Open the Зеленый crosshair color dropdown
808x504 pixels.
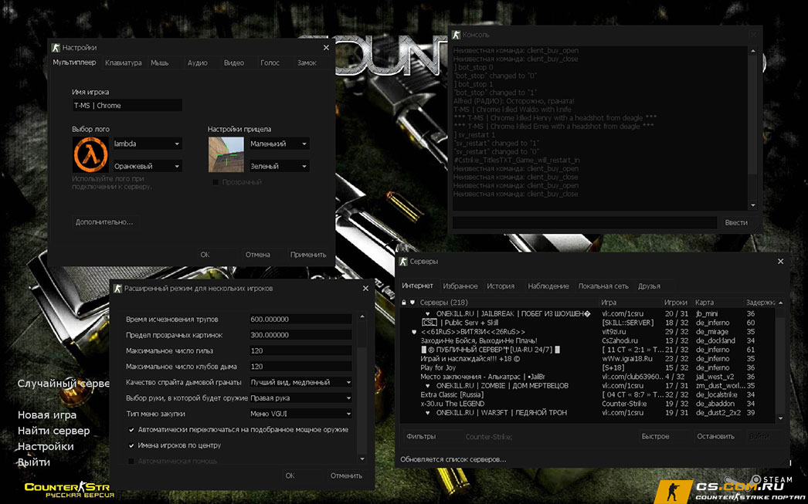[279, 166]
